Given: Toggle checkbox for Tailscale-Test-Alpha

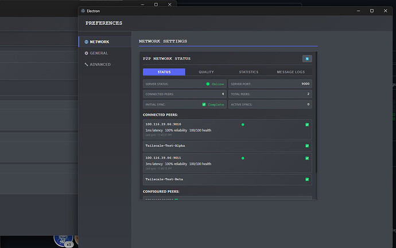Looking at the screenshot, I should tap(307, 146).
